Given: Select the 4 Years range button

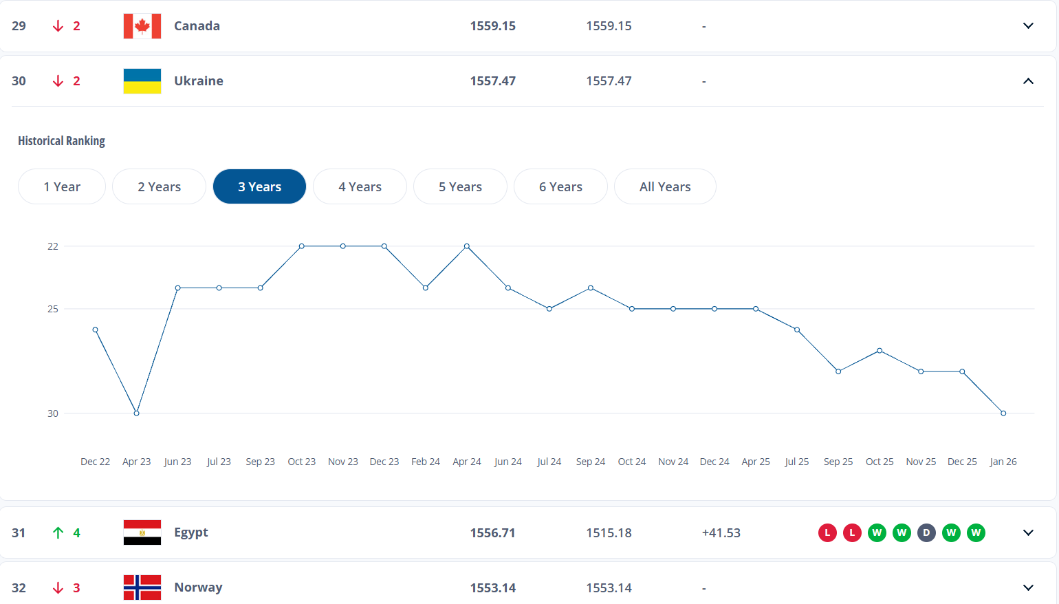Looking at the screenshot, I should (360, 186).
